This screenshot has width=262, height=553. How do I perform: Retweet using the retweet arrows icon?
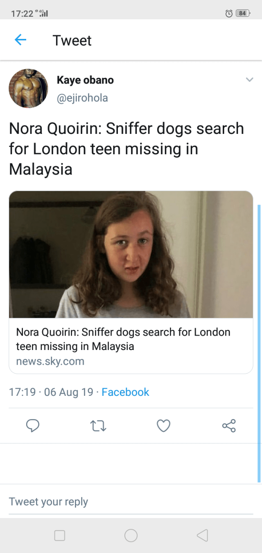pyautogui.click(x=98, y=426)
